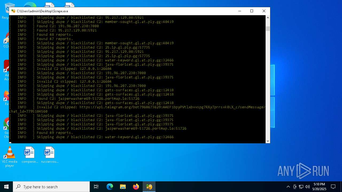Click the 'chat_id=7795104560' text
This screenshot has width=342, height=192.
point(28,111)
